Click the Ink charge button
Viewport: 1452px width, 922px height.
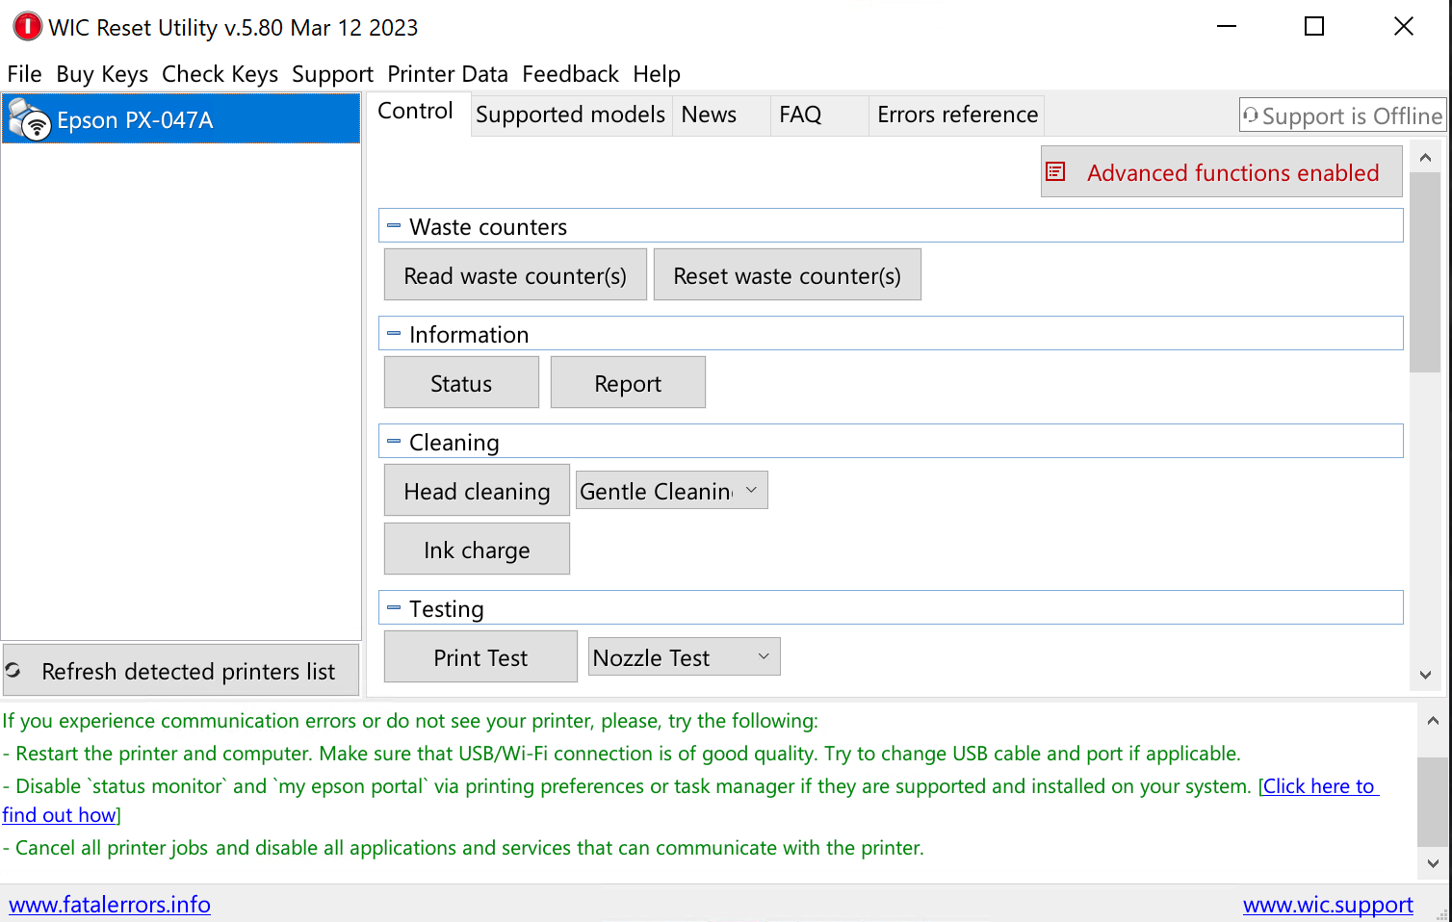point(477,550)
